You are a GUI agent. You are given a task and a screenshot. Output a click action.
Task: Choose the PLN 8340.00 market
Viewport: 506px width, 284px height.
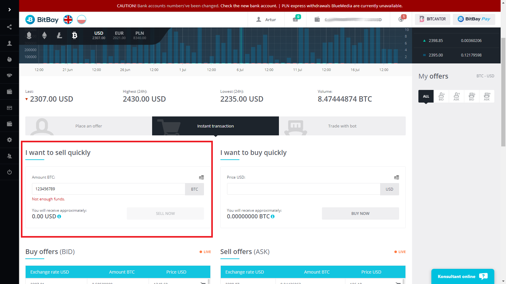coord(140,35)
